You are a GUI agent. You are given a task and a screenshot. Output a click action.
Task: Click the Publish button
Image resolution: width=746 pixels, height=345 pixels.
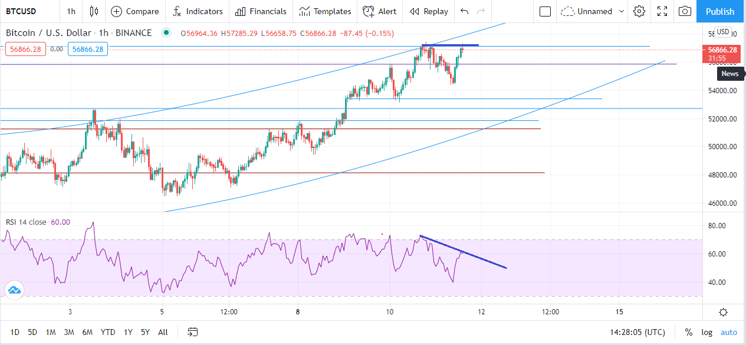point(720,11)
